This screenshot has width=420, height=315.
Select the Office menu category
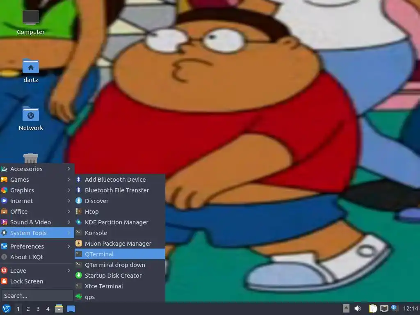pyautogui.click(x=37, y=212)
